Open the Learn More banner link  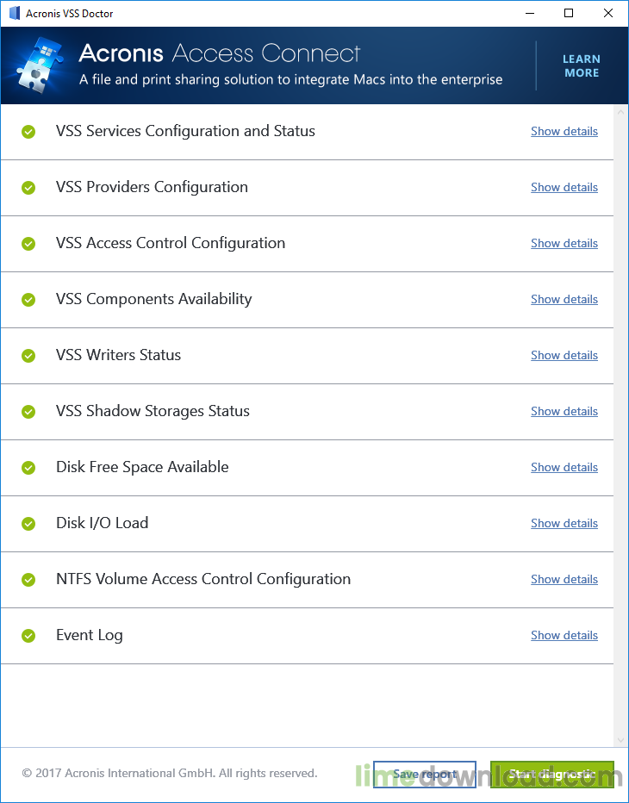pyautogui.click(x=581, y=66)
